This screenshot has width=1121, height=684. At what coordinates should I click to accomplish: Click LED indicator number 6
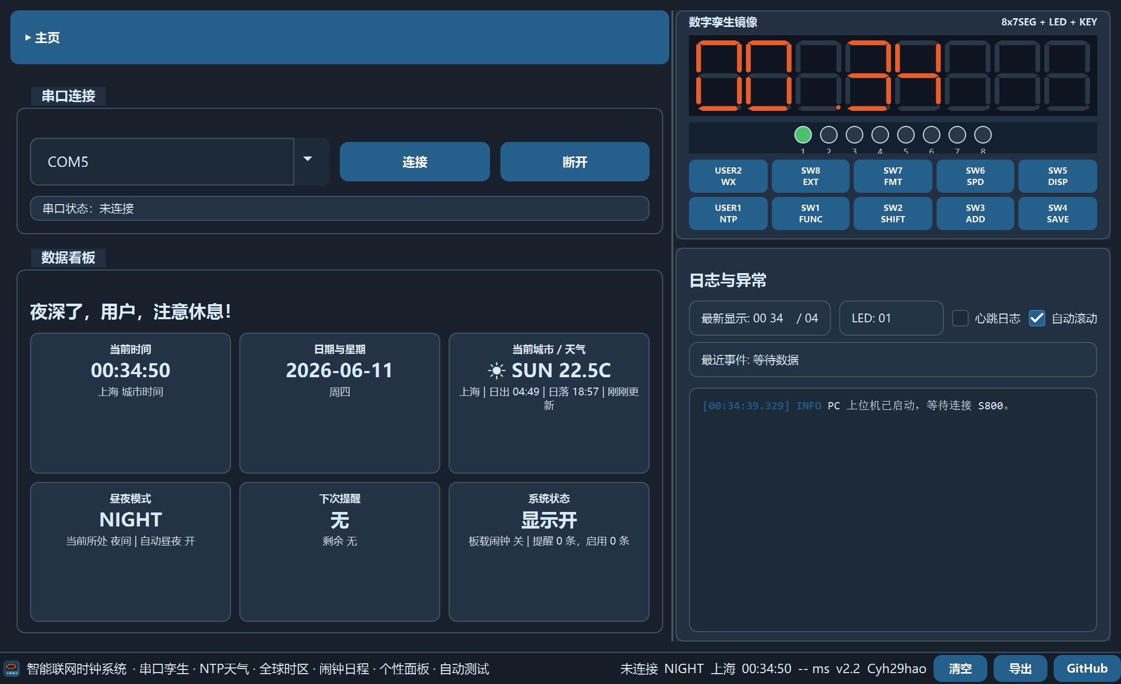pyautogui.click(x=931, y=135)
